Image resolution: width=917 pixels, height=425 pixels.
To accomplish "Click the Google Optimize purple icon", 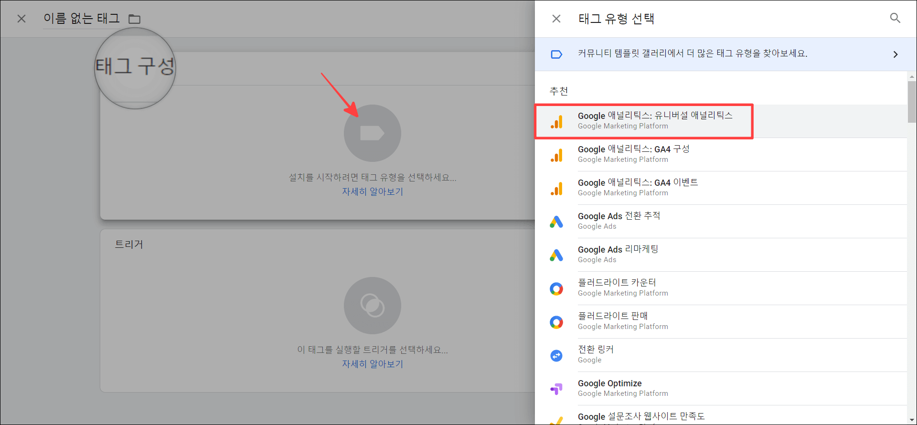I will (556, 389).
